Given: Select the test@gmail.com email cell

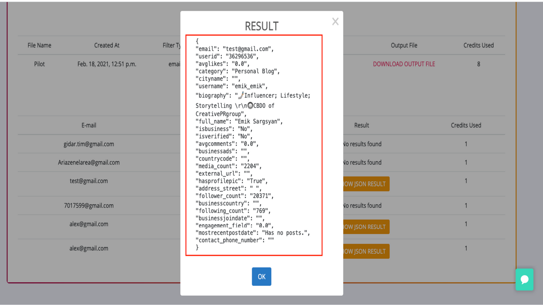Looking at the screenshot, I should point(89,181).
